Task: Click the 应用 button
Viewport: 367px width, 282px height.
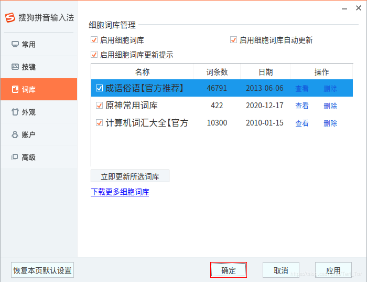Action: [333, 270]
